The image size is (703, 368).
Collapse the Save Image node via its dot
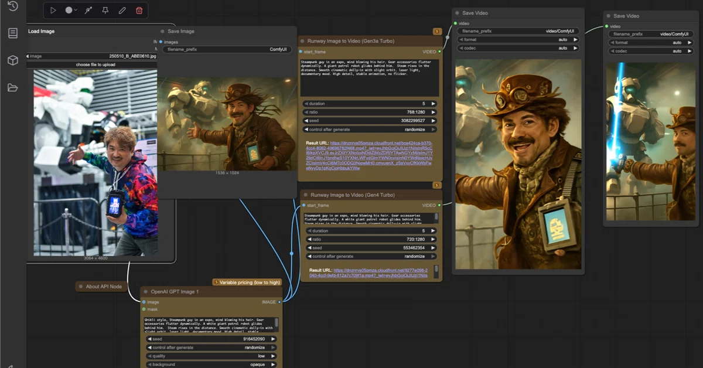click(162, 32)
